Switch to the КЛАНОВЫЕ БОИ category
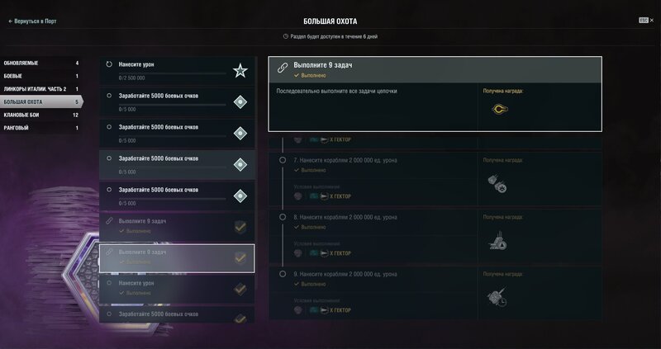Viewport: 661px width, 349px height. click(x=40, y=115)
